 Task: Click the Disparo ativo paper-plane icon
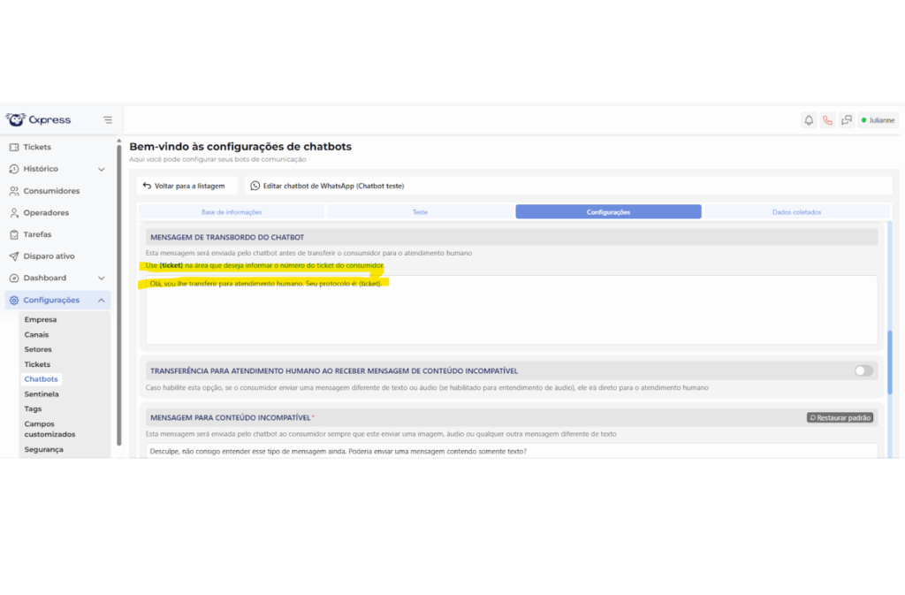[14, 256]
